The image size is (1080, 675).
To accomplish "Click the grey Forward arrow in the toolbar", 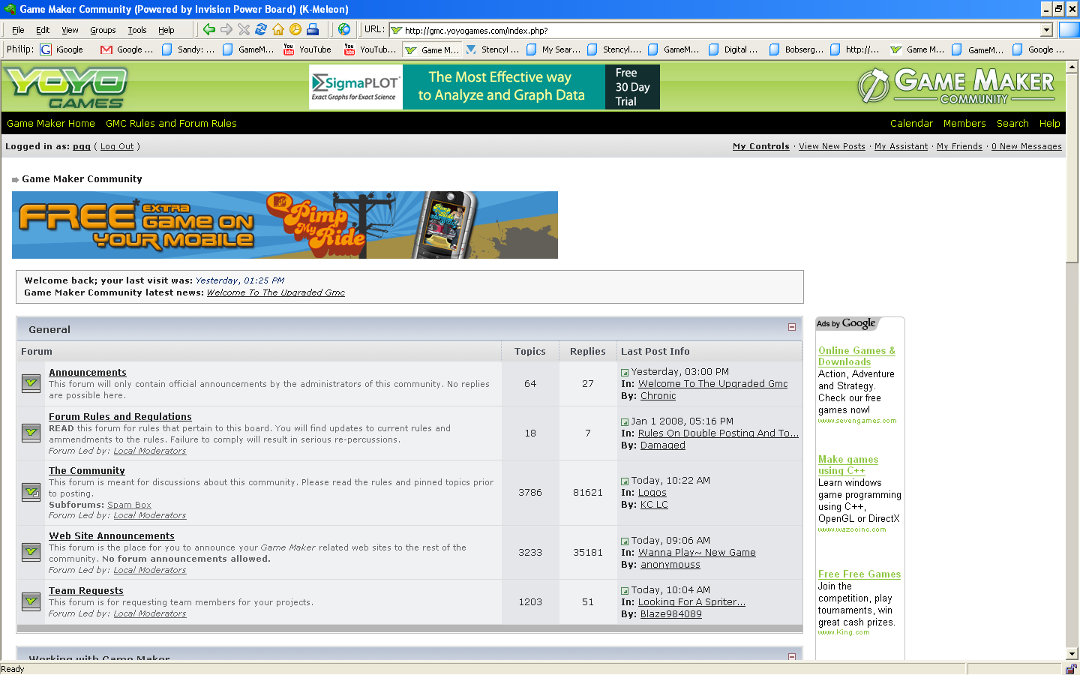I will [x=226, y=29].
